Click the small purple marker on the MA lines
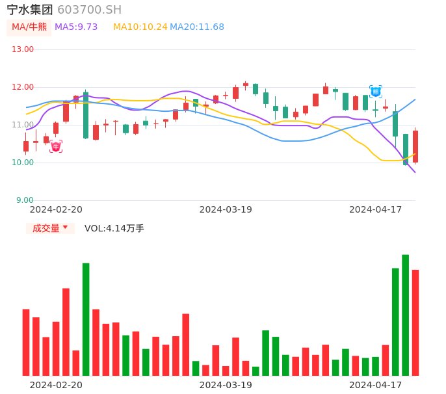The image size is (446, 394). tap(76, 99)
